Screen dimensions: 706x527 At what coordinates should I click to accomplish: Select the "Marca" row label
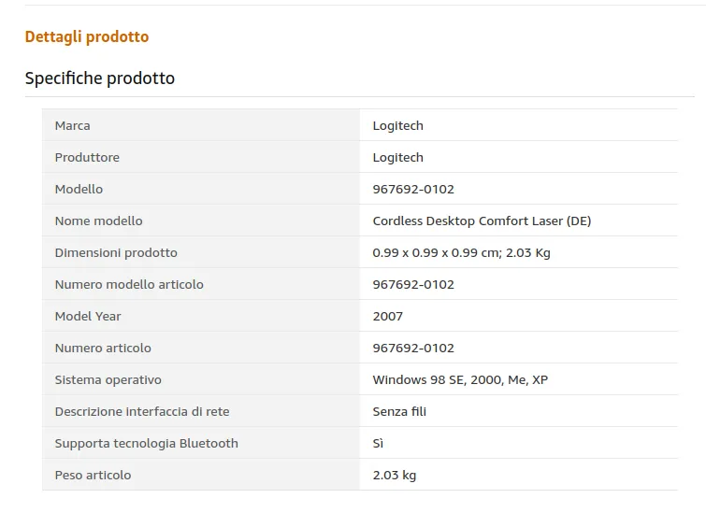click(x=73, y=126)
